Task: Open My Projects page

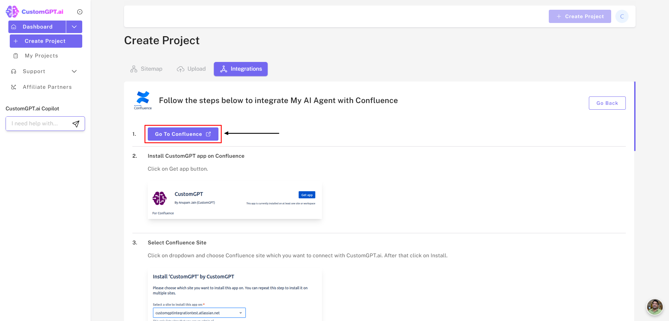Action: click(x=41, y=56)
